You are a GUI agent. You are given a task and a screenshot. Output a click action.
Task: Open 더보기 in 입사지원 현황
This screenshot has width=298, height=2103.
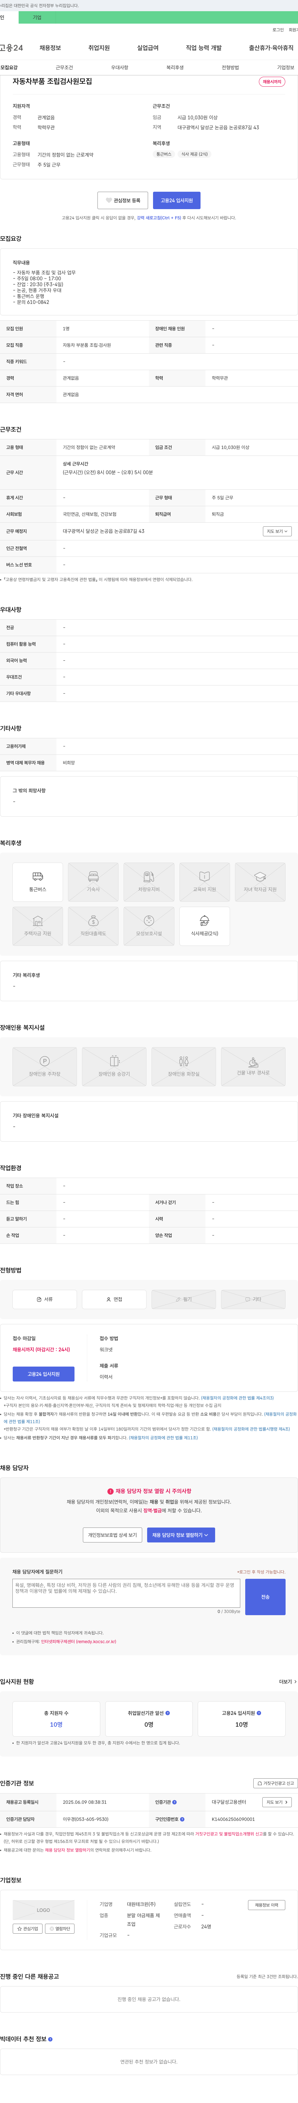tap(287, 1682)
